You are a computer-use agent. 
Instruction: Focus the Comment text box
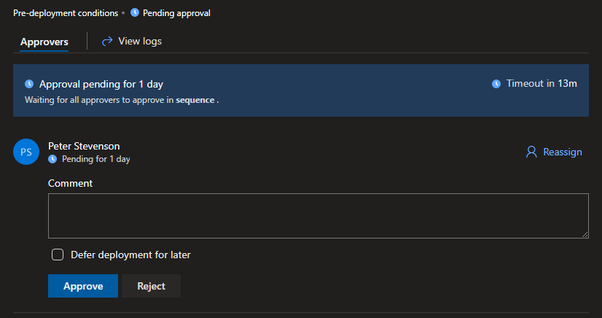[318, 216]
